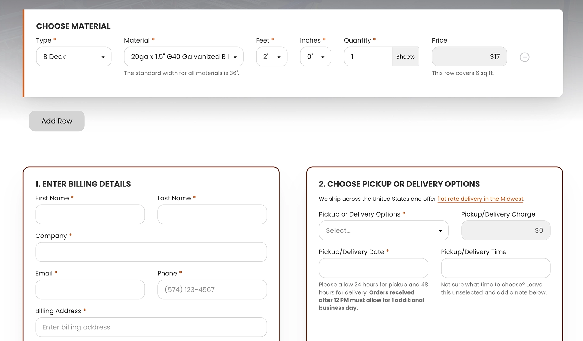Click the Phone number field
The height and width of the screenshot is (341, 583).
[x=212, y=290]
